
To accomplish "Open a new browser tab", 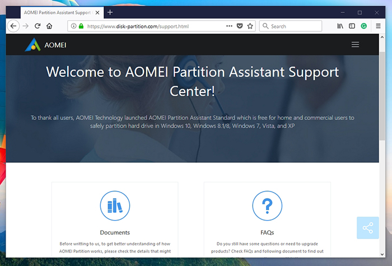I will click(x=110, y=12).
